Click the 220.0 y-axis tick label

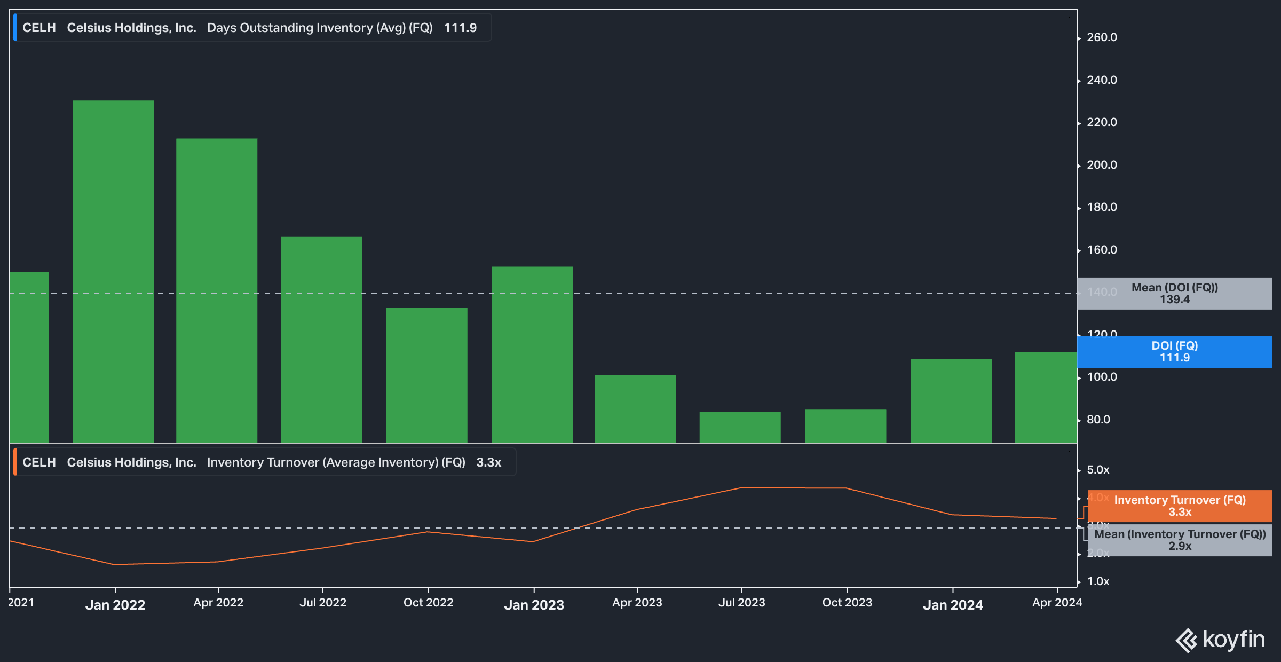(1102, 122)
